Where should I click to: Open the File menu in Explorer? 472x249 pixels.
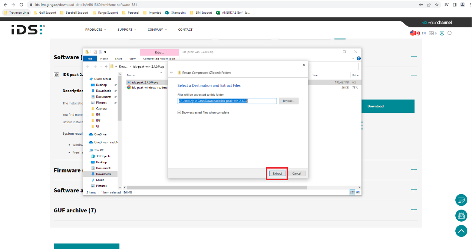pos(90,58)
